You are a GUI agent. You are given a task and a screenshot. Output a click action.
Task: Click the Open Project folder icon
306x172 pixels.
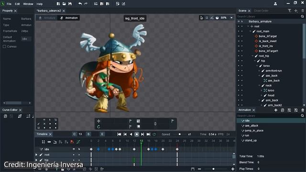(64, 4)
